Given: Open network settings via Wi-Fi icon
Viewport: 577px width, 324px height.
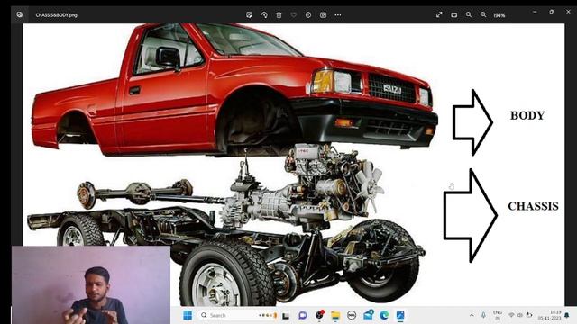Looking at the screenshot, I should pos(511,315).
